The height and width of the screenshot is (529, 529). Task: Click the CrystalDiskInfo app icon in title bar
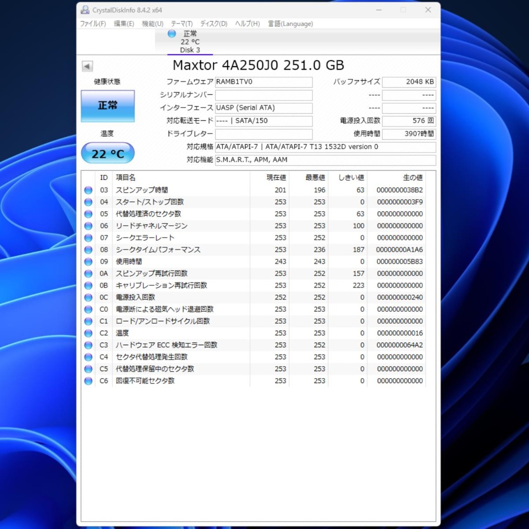tap(85, 10)
